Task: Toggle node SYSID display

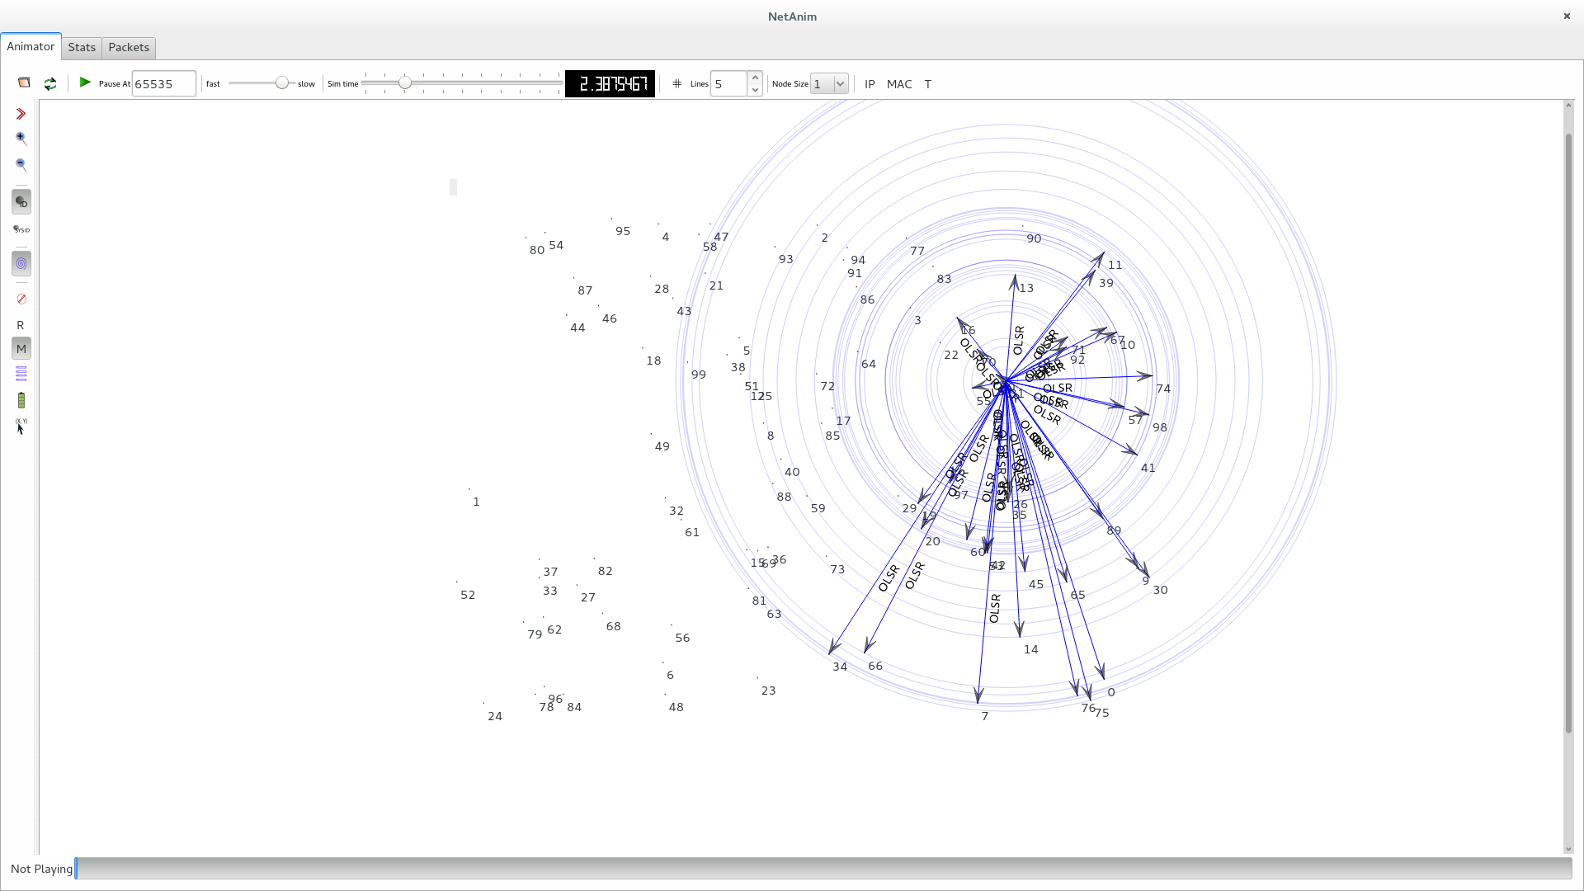Action: 21,229
